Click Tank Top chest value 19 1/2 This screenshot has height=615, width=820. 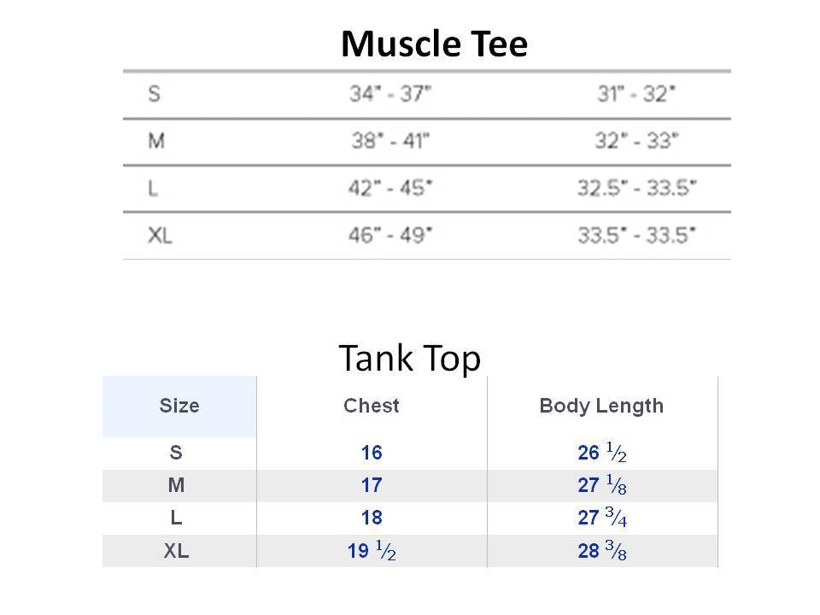[372, 551]
